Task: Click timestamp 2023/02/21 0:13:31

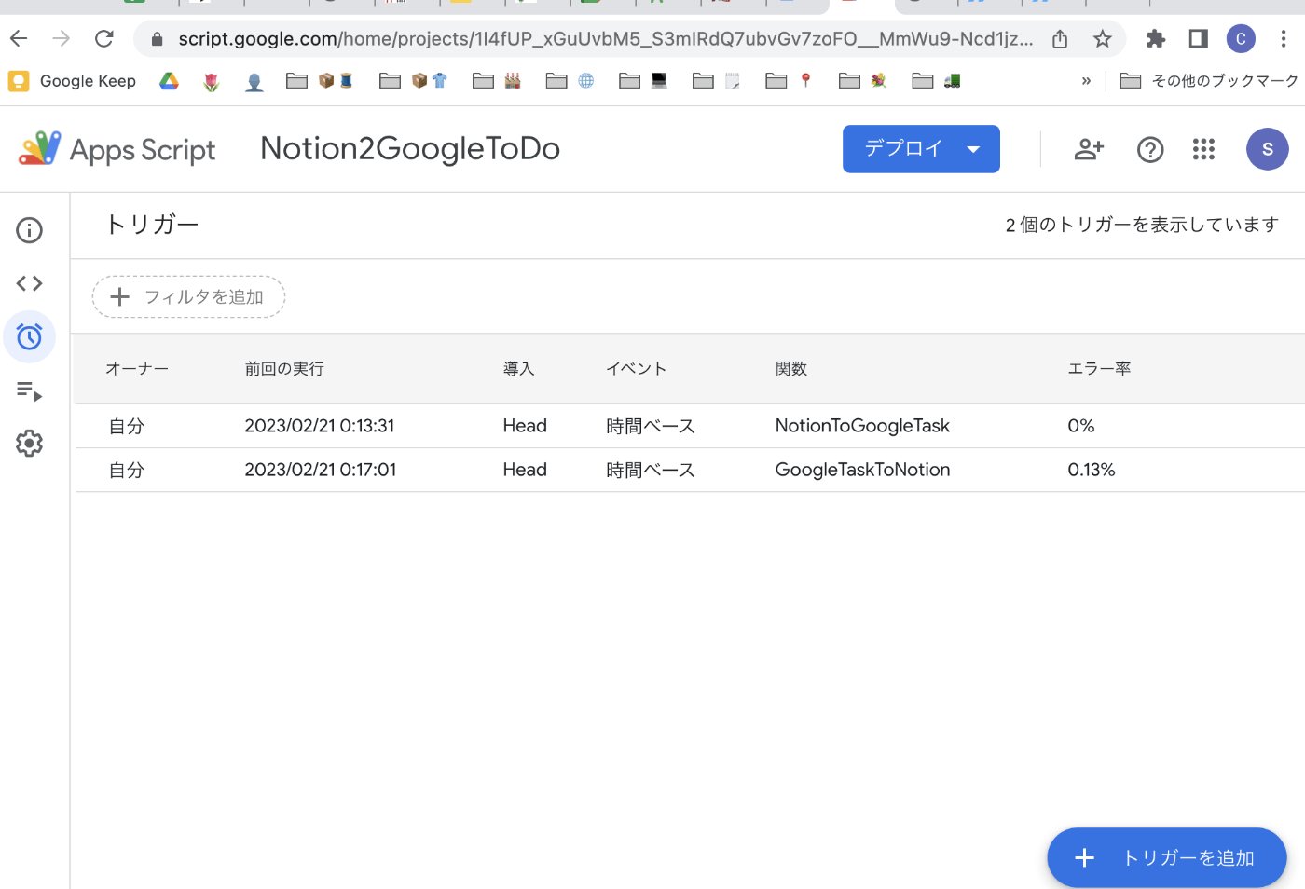Action: click(x=320, y=426)
